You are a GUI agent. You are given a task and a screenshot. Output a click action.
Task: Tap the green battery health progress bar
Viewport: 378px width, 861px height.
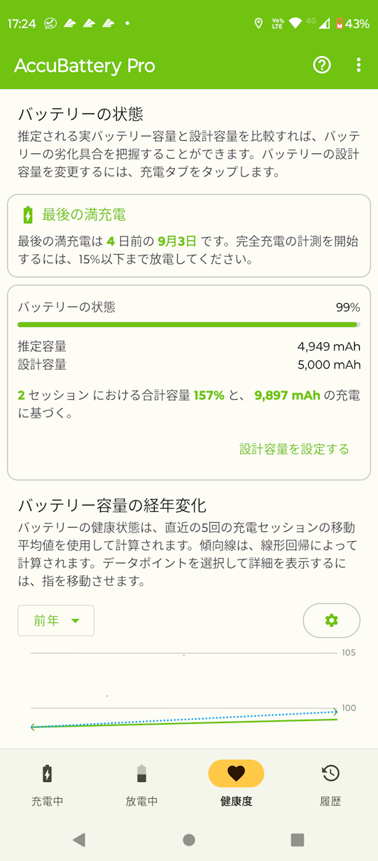[x=189, y=325]
